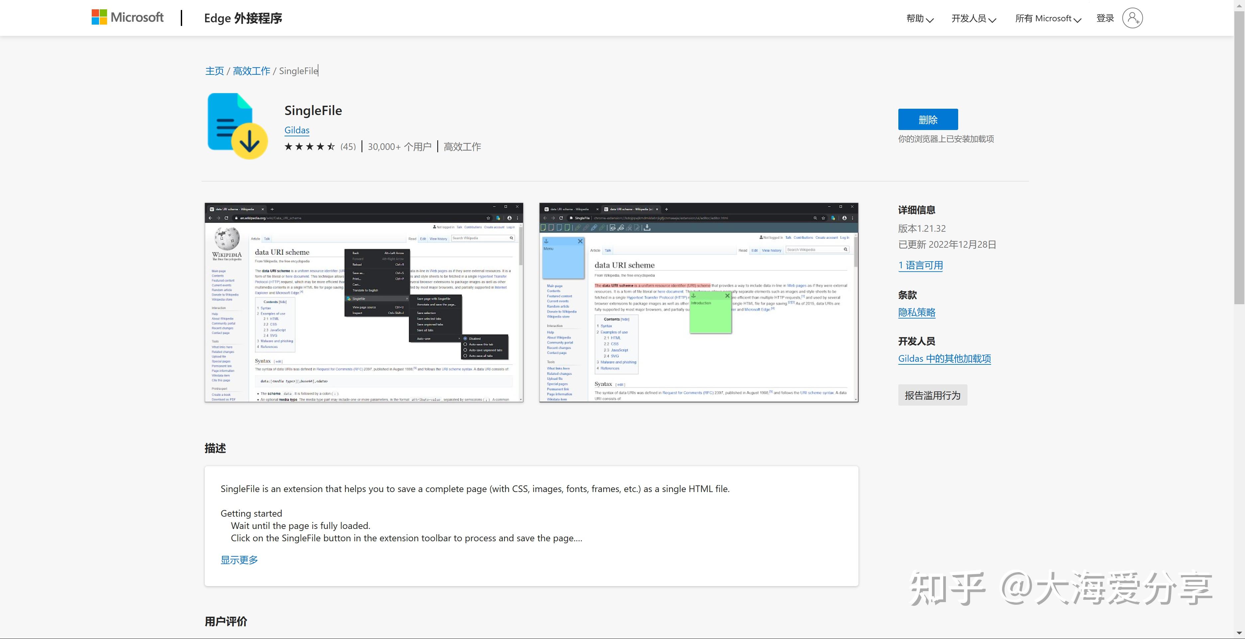Open the Gildas developer link
Screen dimensions: 1245x639
tap(297, 130)
